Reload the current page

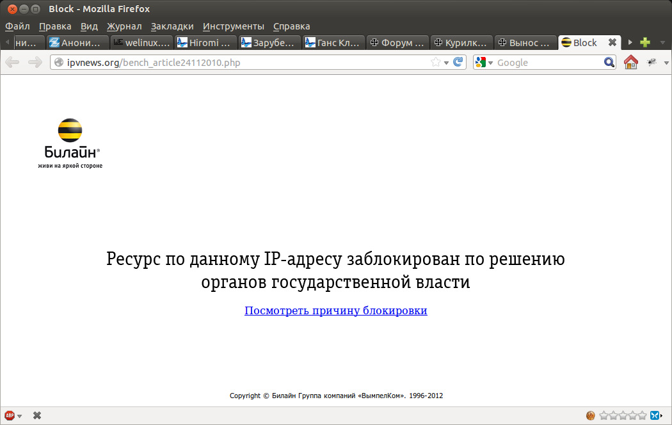coord(458,62)
